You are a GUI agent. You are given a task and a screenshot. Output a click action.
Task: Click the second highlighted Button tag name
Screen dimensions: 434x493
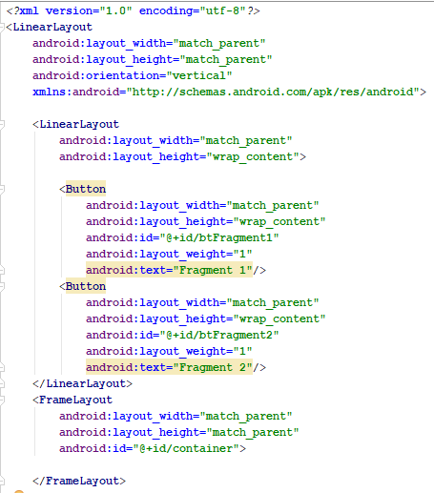tap(86, 286)
